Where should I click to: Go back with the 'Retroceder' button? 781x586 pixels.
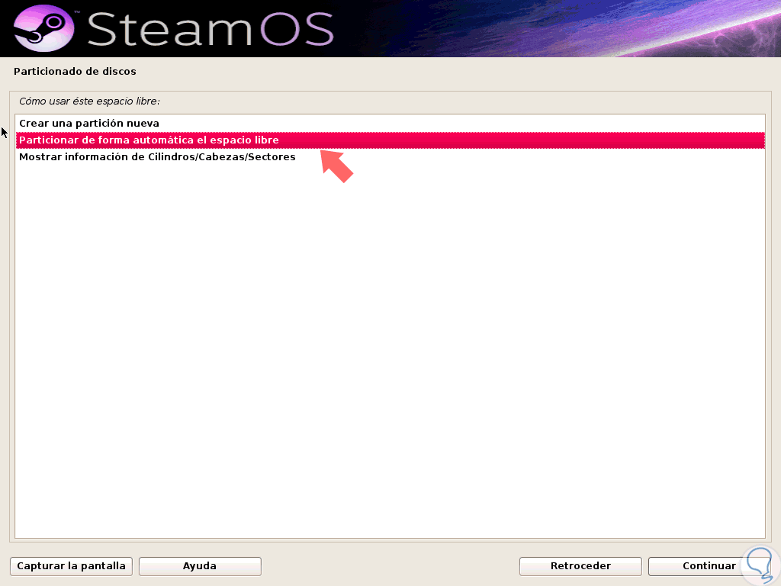[580, 566]
